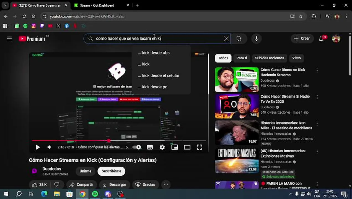Click the Unirme button
This screenshot has width=352, height=199.
click(x=85, y=171)
